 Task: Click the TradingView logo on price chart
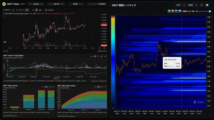(x=5, y=42)
